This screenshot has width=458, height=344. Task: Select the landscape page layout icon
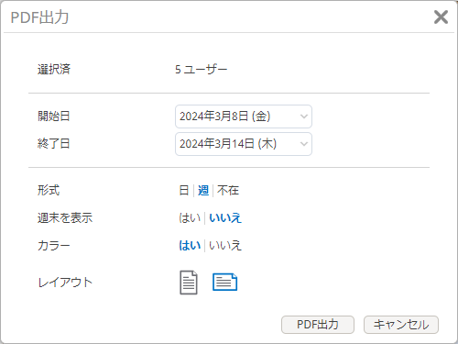224,282
